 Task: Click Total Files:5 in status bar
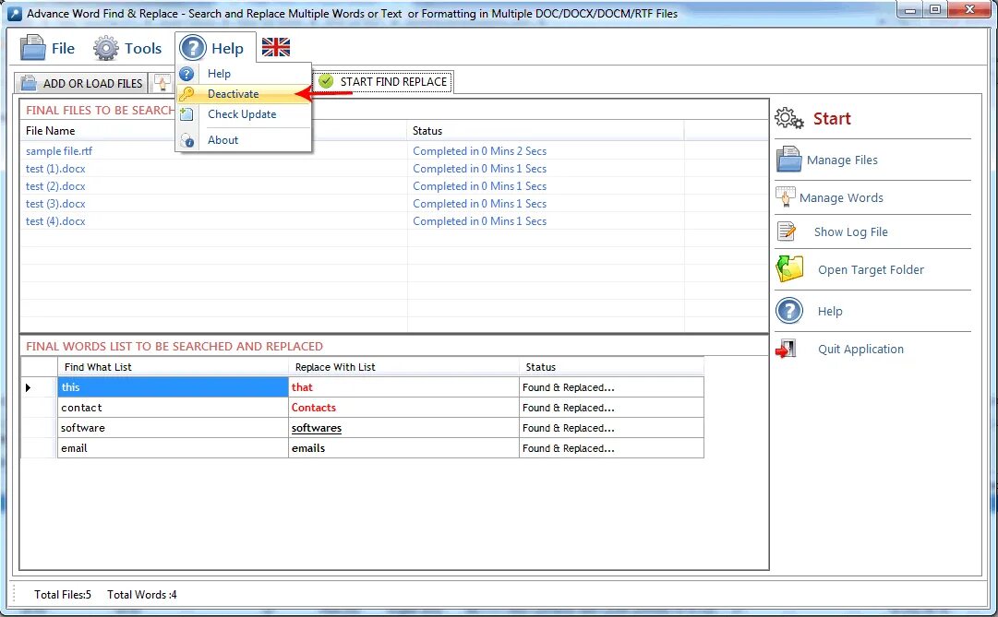(x=63, y=595)
